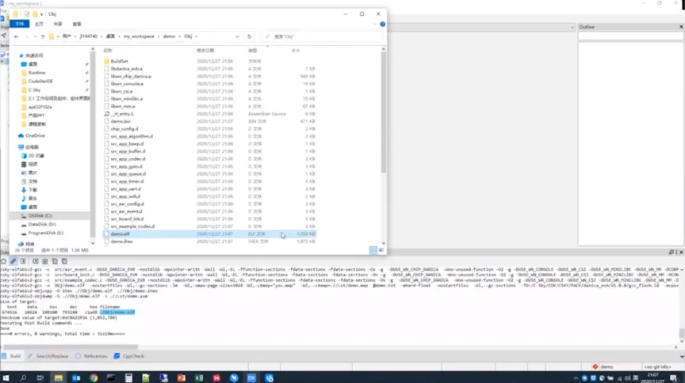Switch to CppCheck output tab
The height and width of the screenshot is (383, 685).
pyautogui.click(x=129, y=356)
